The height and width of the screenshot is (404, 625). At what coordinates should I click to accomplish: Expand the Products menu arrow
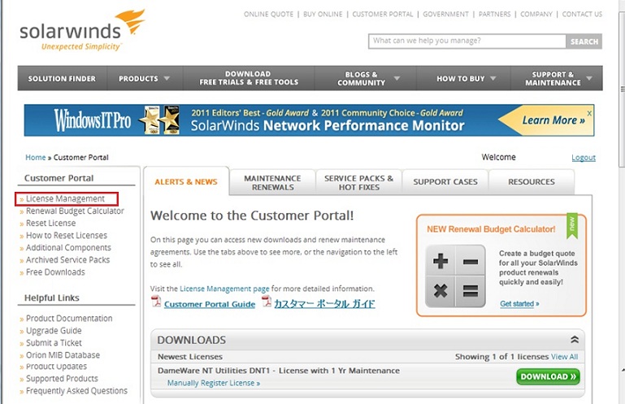(167, 78)
